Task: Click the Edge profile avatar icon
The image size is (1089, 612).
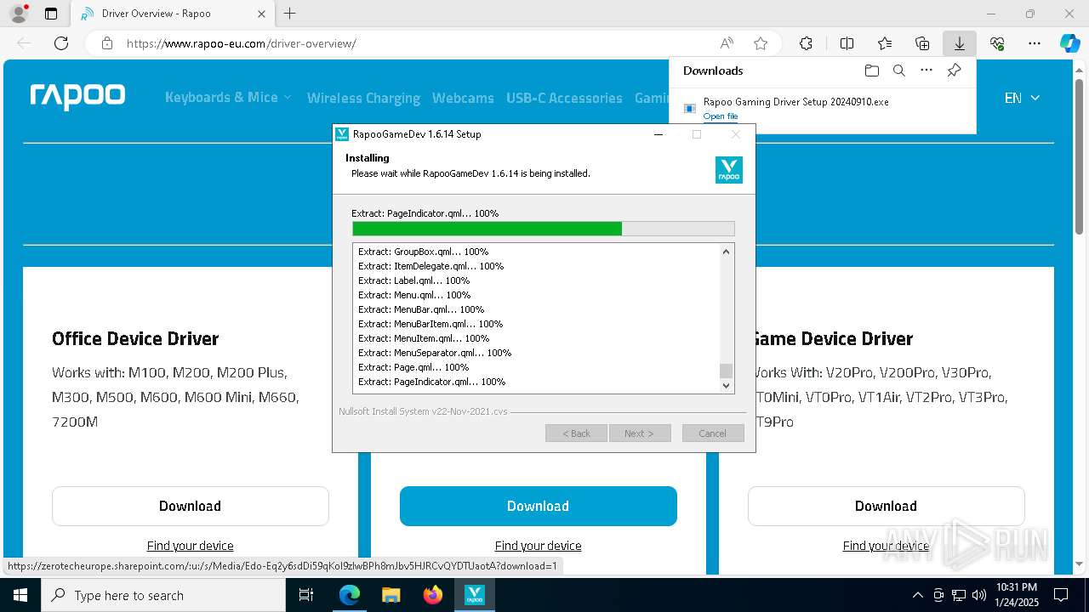Action: tap(19, 14)
